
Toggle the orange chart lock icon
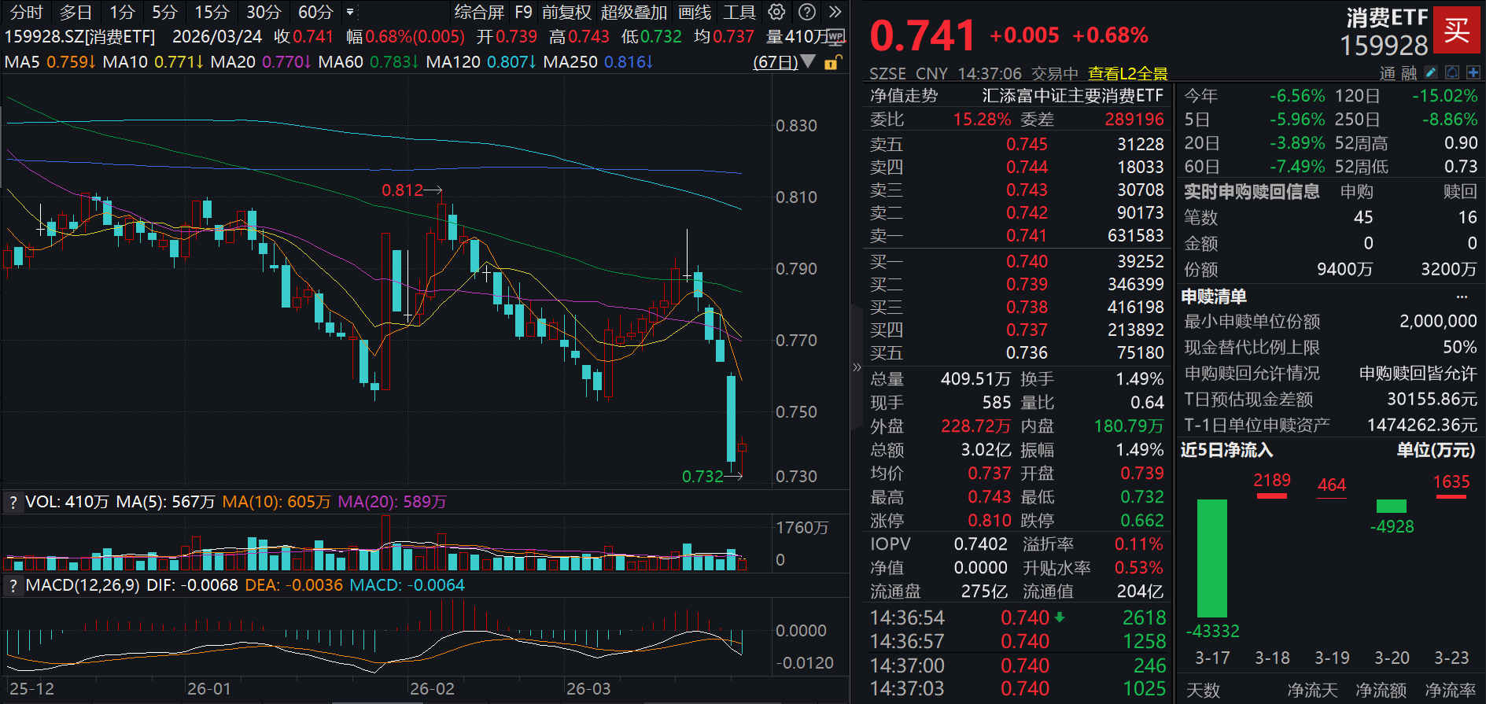tap(831, 62)
